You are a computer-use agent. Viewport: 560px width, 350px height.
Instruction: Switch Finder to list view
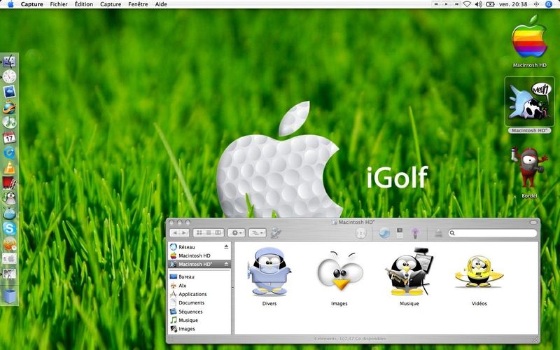tap(209, 233)
